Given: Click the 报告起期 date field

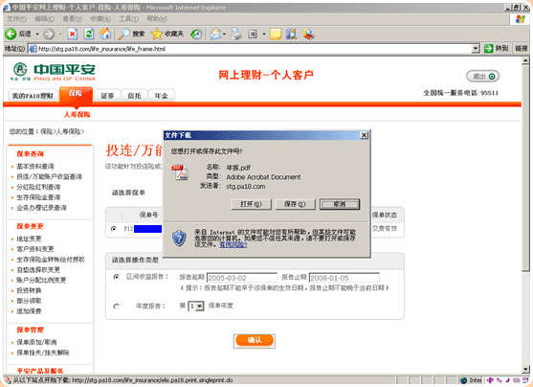Looking at the screenshot, I should [242, 278].
